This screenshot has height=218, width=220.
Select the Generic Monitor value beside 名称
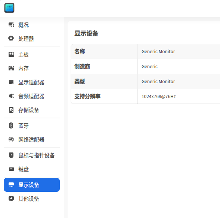pos(158,52)
